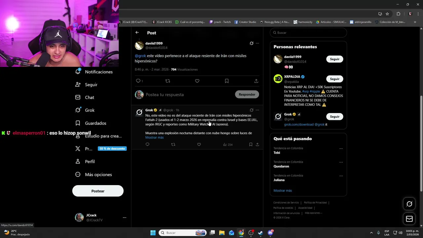Image resolution: width=423 pixels, height=238 pixels.
Task: Go back using the Post arrow
Action: click(137, 32)
